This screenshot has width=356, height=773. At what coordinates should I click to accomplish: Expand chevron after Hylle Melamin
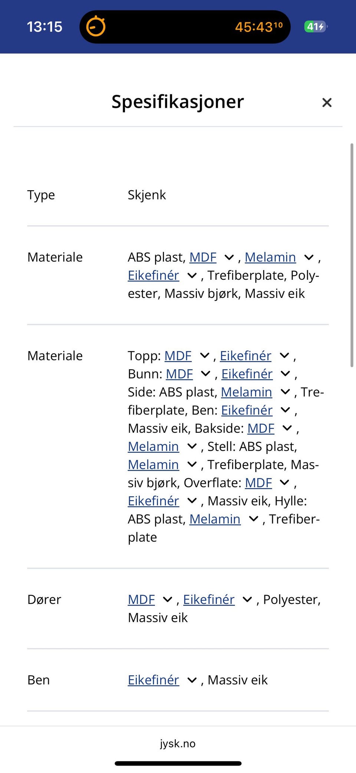coord(253,519)
